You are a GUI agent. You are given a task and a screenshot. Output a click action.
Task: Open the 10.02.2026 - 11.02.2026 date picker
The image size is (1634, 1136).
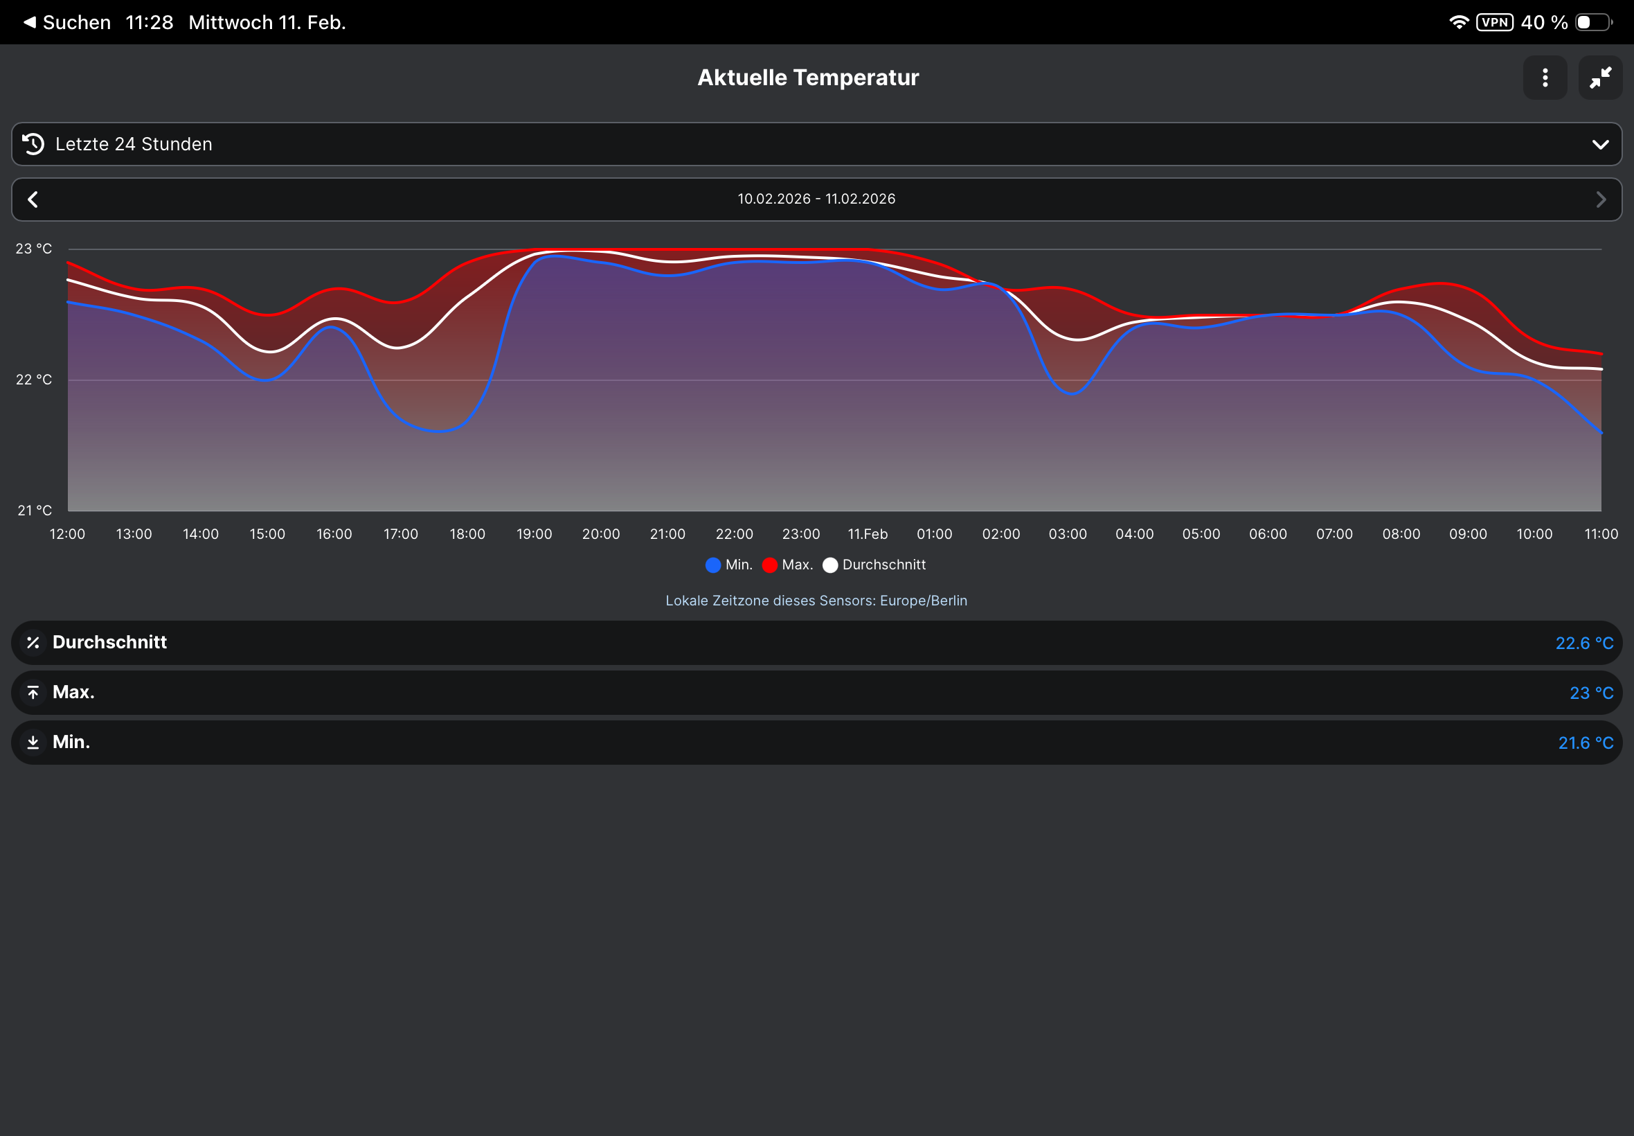816,199
